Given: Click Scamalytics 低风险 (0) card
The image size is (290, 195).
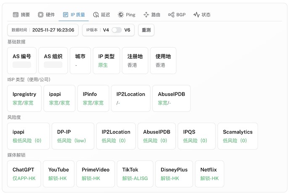Looking at the screenshot, I should [x=237, y=136].
